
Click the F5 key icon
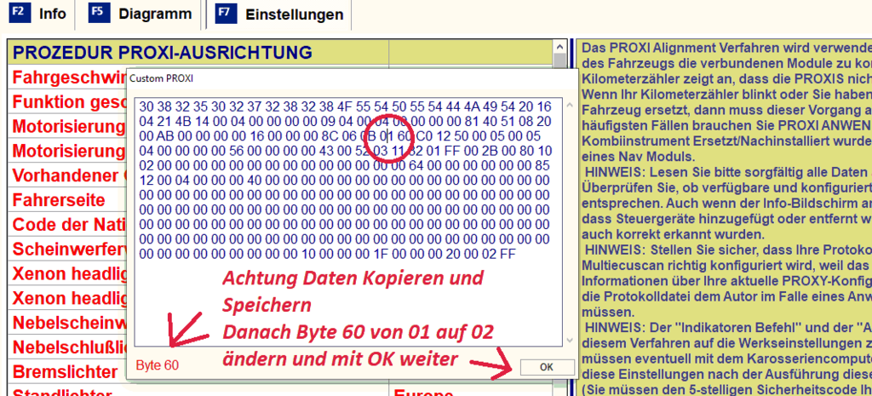point(99,13)
